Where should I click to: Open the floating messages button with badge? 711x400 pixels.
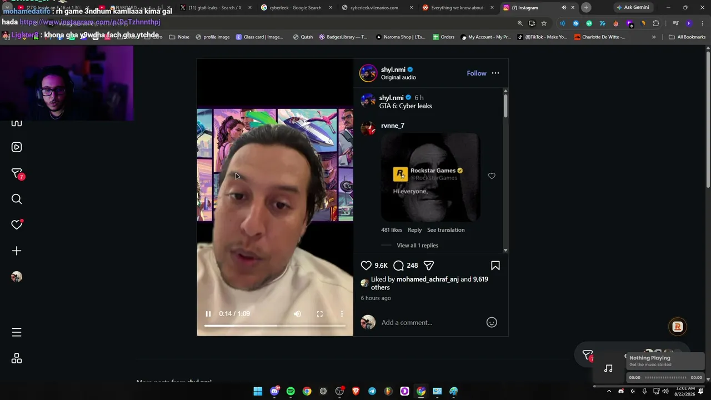[588, 356]
